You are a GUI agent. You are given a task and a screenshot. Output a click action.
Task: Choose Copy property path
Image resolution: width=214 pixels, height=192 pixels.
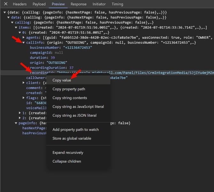(x=78, y=89)
